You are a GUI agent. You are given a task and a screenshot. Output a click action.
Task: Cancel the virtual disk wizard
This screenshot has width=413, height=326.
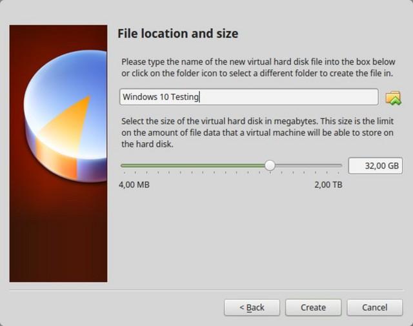tap(374, 307)
